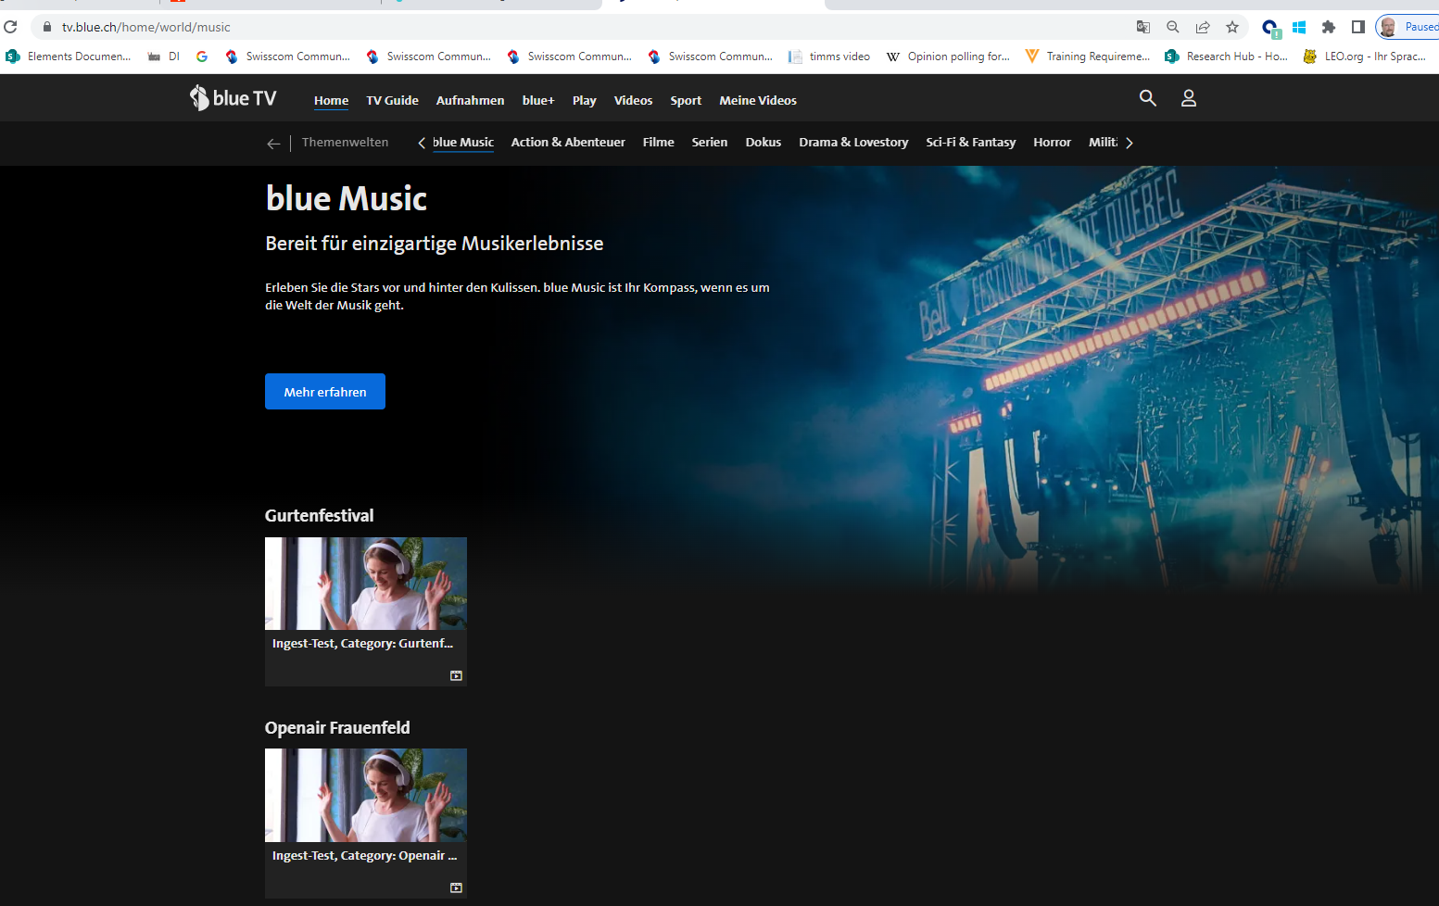The height and width of the screenshot is (906, 1439).
Task: Open the Themenwelten link
Action: 345,143
